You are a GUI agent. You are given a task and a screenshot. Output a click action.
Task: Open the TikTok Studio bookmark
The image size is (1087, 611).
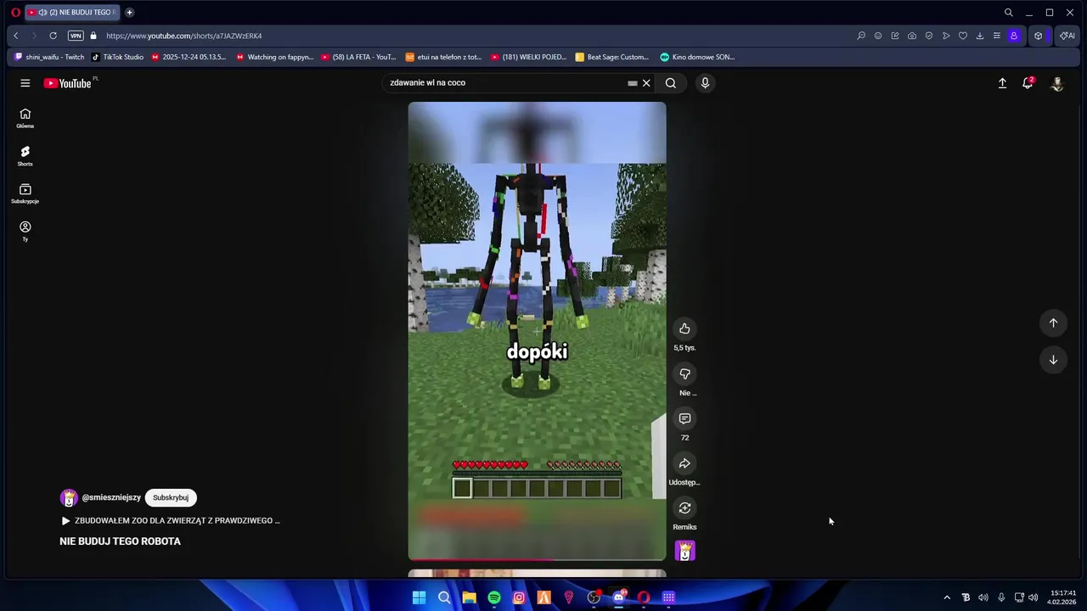[x=118, y=57]
